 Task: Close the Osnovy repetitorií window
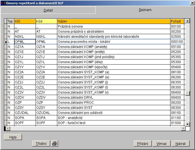coord(192,3)
